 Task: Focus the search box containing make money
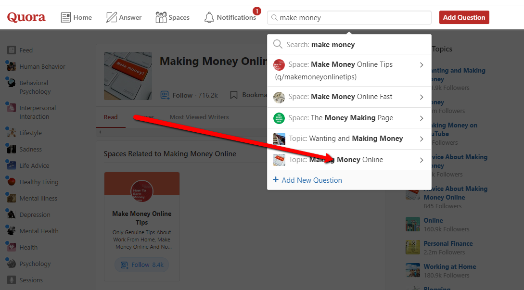click(349, 18)
